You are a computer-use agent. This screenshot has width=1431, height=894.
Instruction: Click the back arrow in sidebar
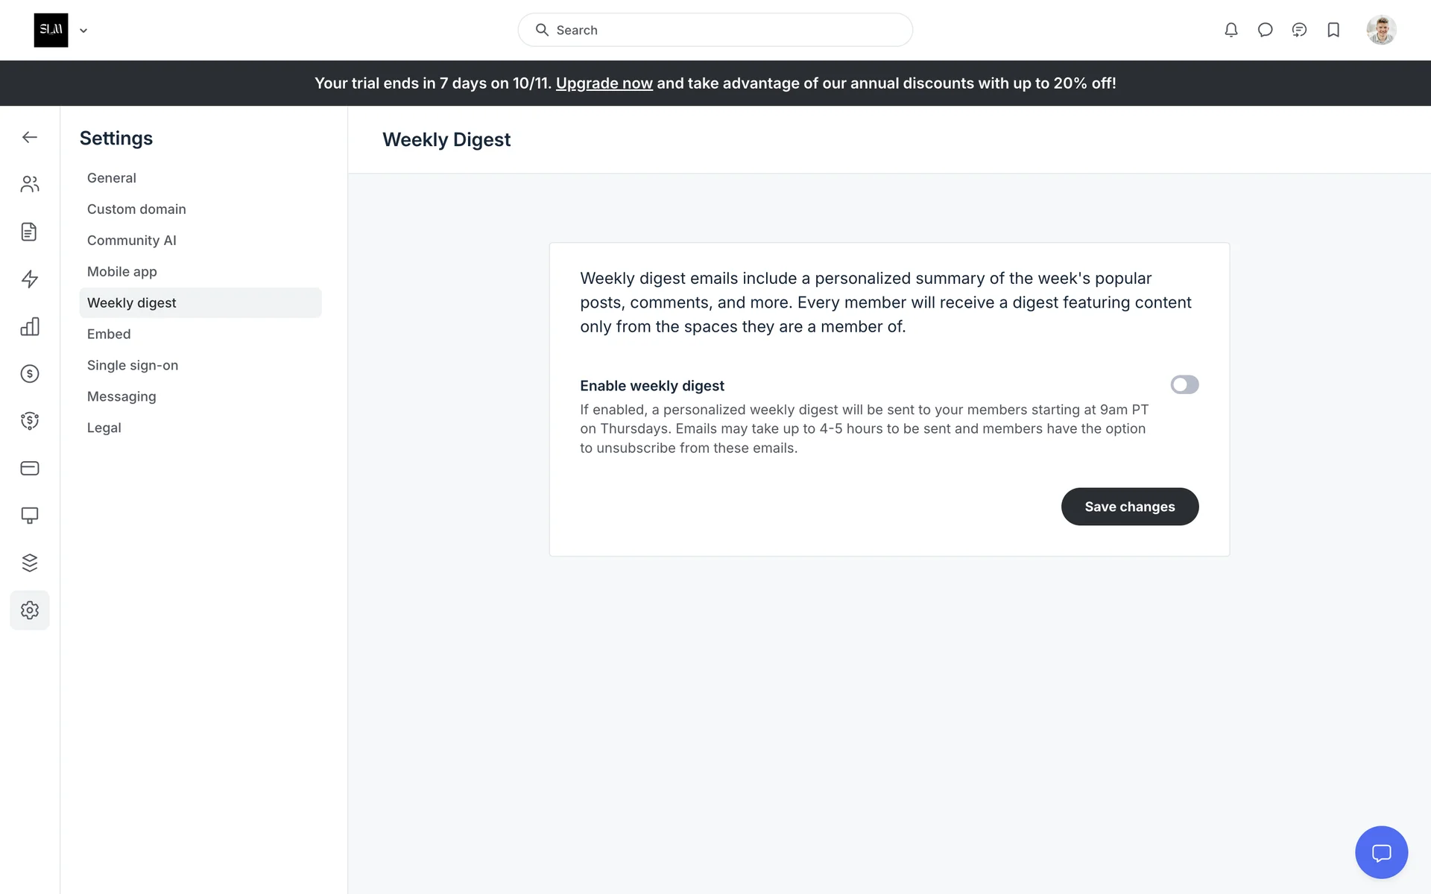pos(30,137)
